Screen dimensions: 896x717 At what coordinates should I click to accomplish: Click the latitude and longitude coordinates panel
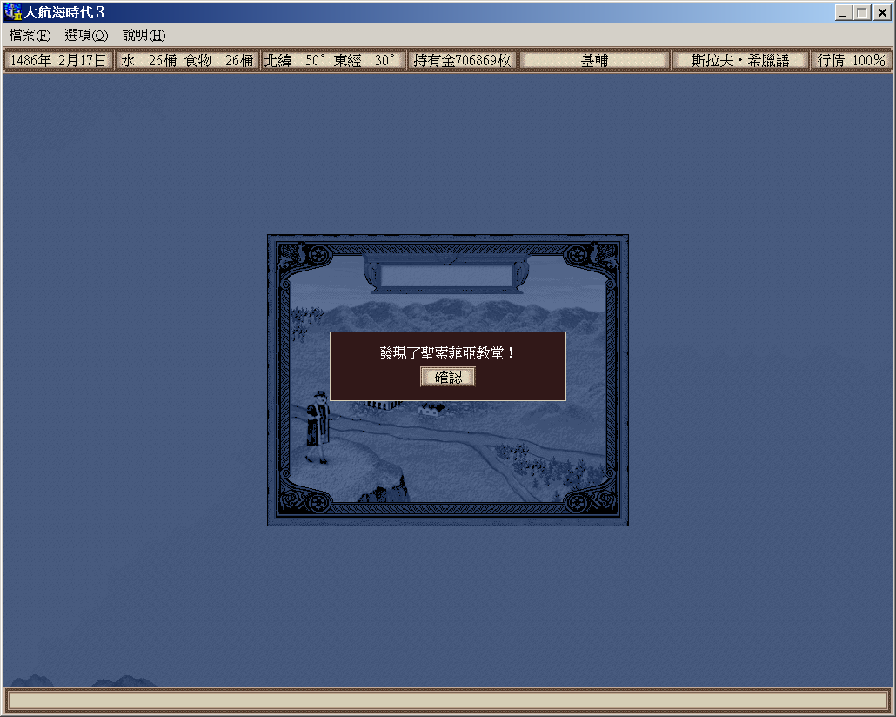coord(333,61)
